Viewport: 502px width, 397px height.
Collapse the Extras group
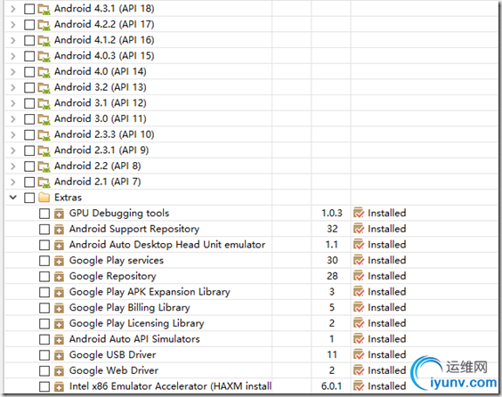pos(12,198)
